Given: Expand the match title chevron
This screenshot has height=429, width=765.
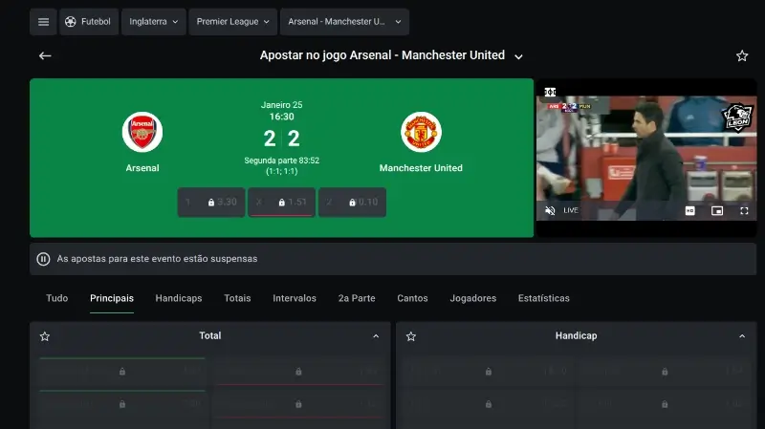Looking at the screenshot, I should click(x=518, y=56).
